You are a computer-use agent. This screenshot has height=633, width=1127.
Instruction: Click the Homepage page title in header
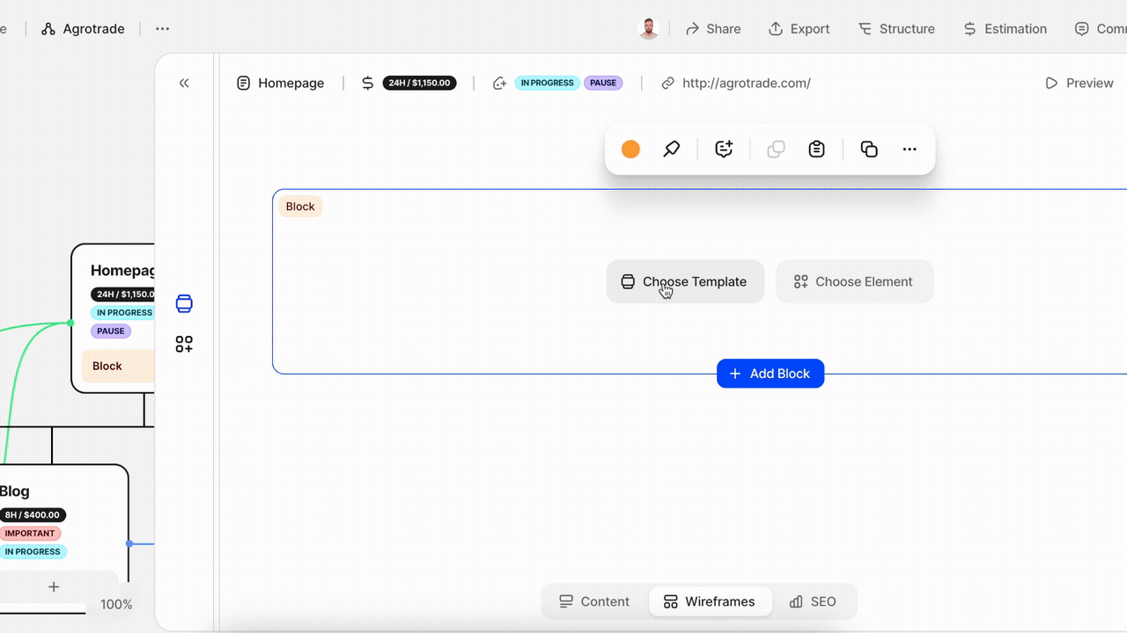(x=291, y=83)
